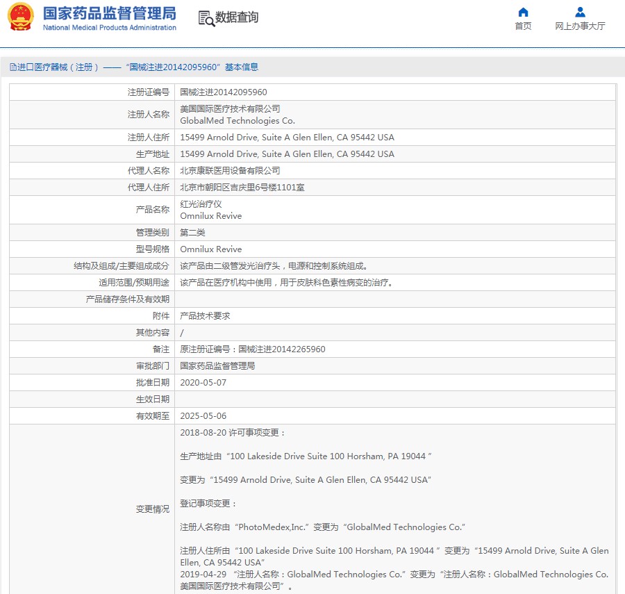
Task: Click the small document icon before 进口医疗器械
Action: click(12, 67)
